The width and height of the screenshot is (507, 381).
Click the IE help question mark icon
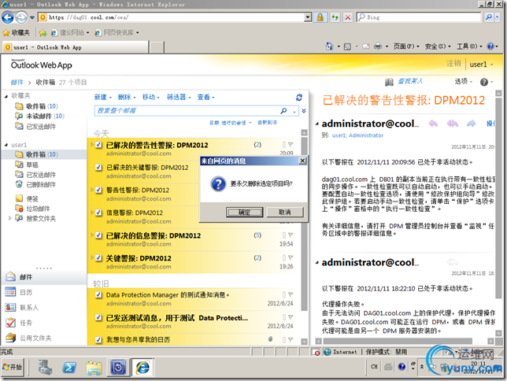pyautogui.click(x=490, y=46)
